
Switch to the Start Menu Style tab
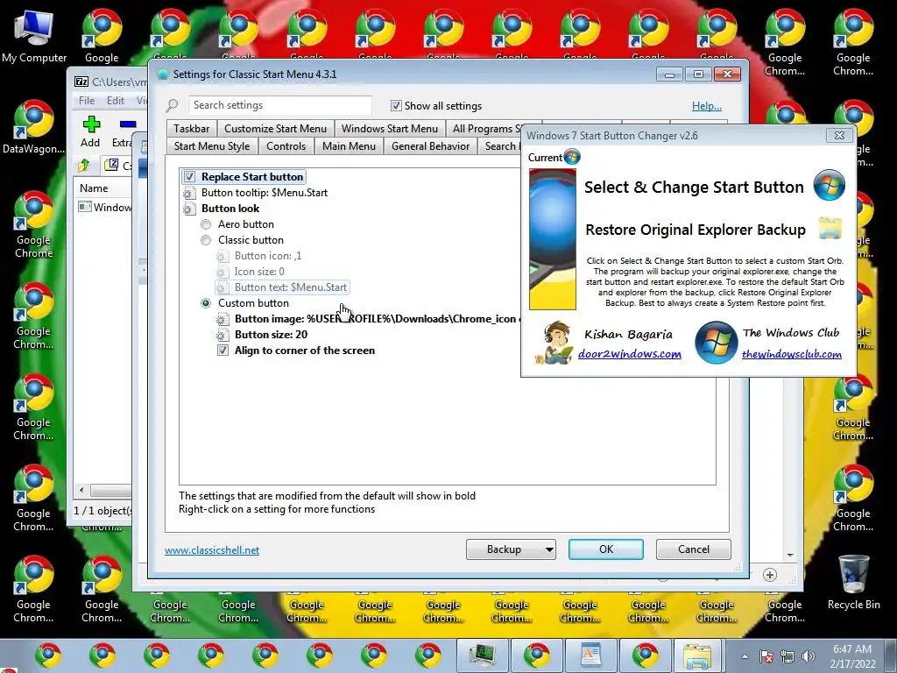pos(212,146)
